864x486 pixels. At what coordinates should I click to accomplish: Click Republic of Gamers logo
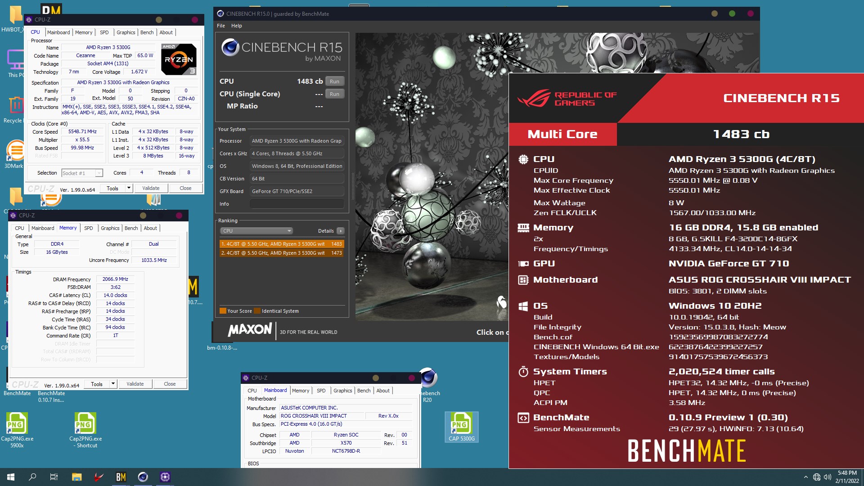(x=567, y=98)
